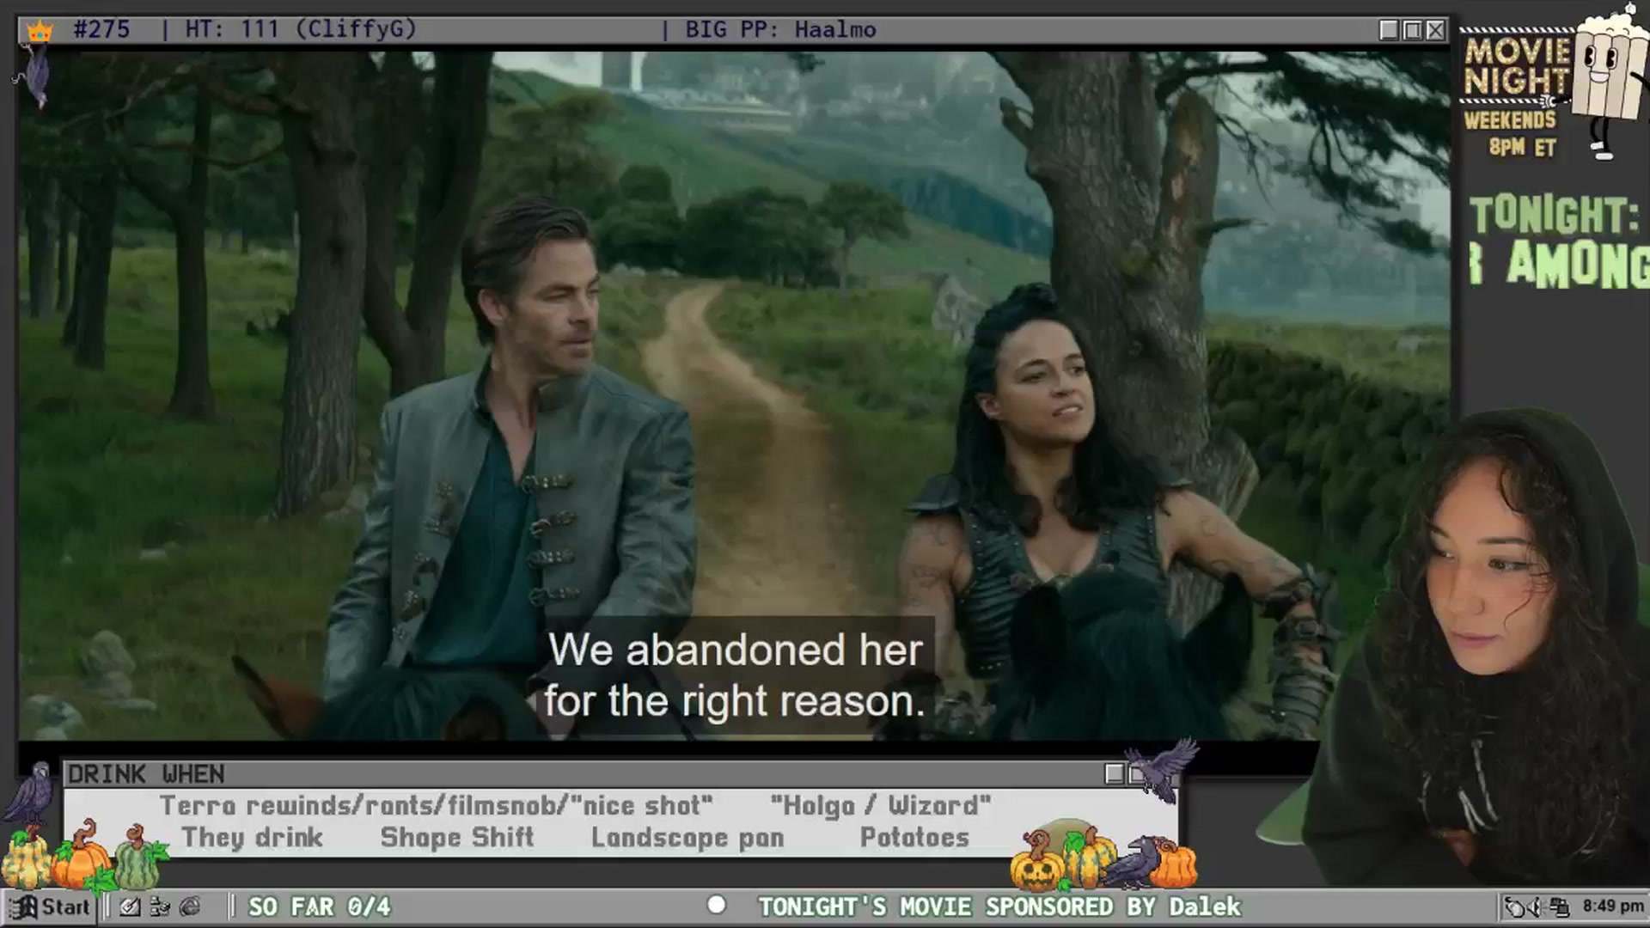The width and height of the screenshot is (1650, 928).
Task: Click the network quick launch icon in taskbar
Action: pos(160,907)
